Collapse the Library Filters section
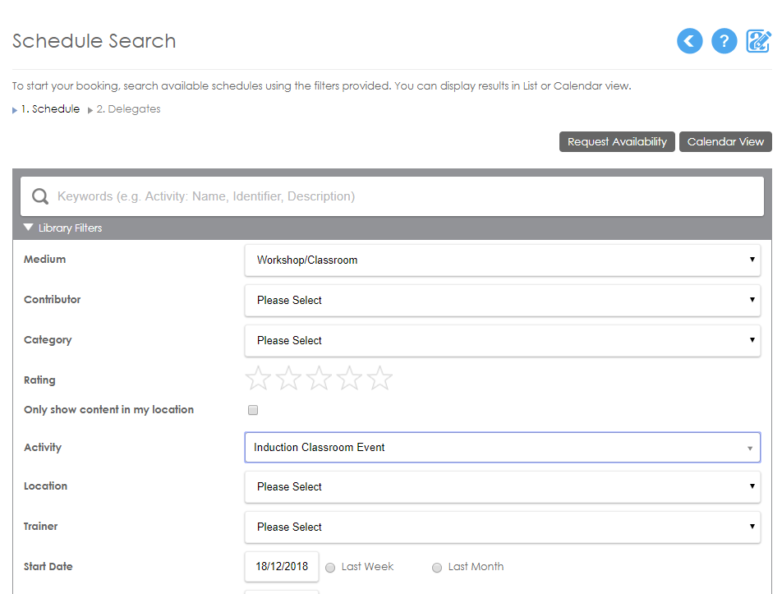This screenshot has height=594, width=782. [62, 228]
